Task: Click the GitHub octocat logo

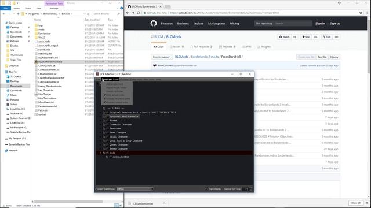Action: coord(154,23)
